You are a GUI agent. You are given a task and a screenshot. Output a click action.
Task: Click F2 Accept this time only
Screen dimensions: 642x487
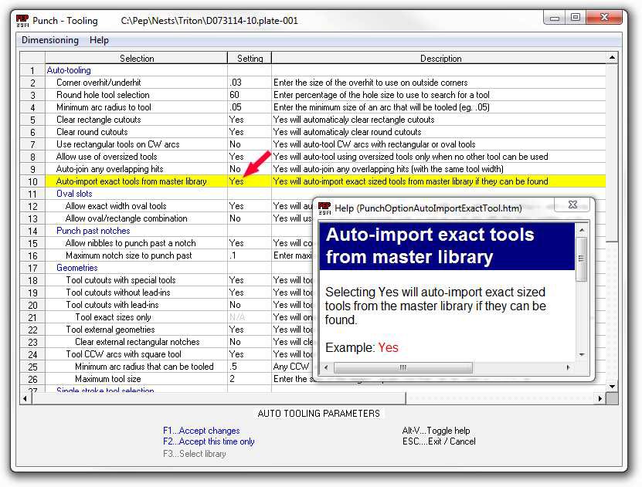(x=208, y=441)
